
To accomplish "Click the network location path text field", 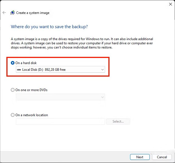I will (60, 121).
